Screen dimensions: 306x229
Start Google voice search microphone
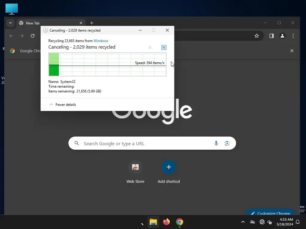pyautogui.click(x=216, y=143)
